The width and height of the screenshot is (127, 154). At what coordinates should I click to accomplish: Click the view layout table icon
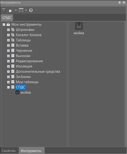[x=21, y=10]
